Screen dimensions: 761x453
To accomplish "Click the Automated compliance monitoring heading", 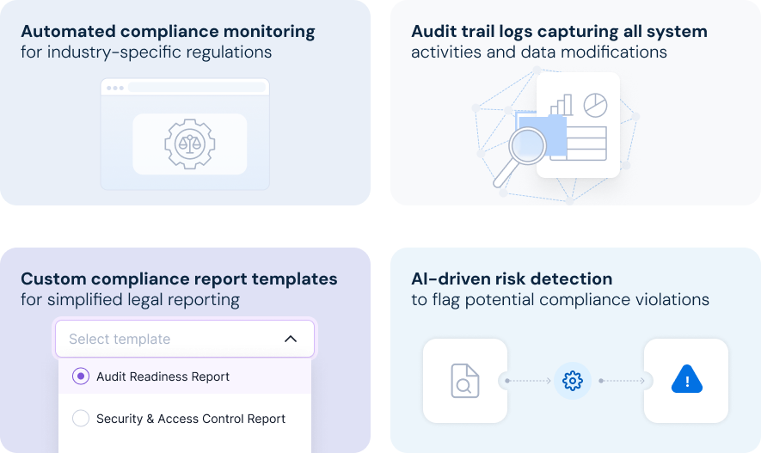I will (x=168, y=32).
